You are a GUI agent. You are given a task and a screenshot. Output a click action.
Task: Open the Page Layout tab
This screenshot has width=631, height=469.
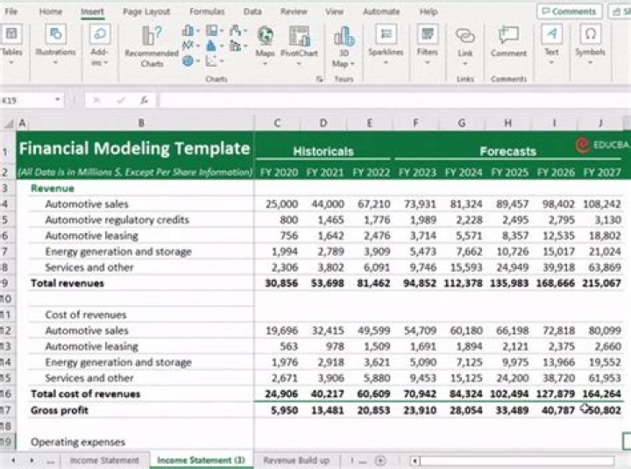click(146, 11)
